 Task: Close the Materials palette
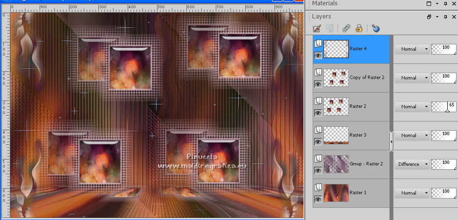[x=454, y=4]
